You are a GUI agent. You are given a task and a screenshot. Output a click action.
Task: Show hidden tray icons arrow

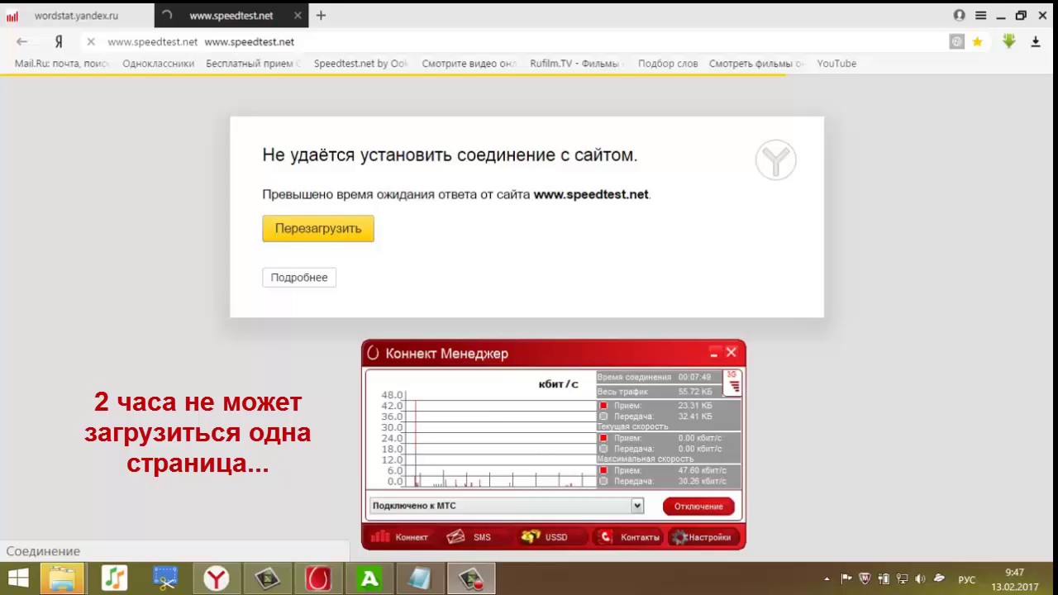tap(827, 579)
